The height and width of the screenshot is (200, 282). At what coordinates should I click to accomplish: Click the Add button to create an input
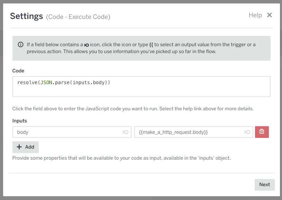pyautogui.click(x=25, y=147)
